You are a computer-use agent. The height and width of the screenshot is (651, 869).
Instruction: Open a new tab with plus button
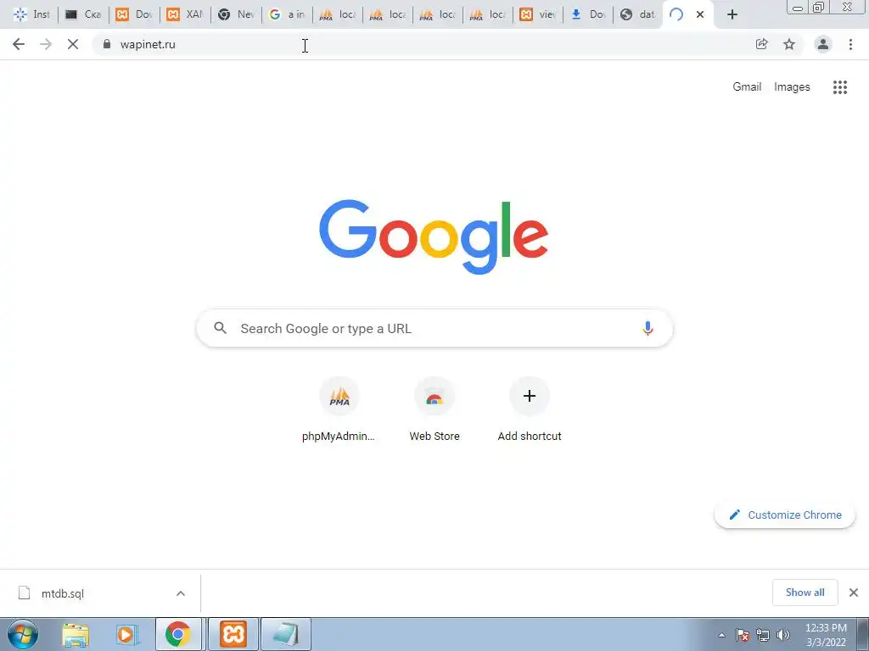[x=732, y=14]
